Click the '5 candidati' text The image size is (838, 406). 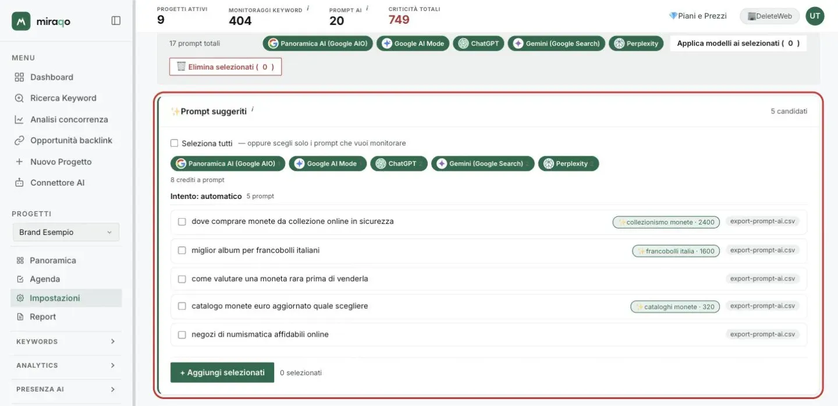pos(789,111)
